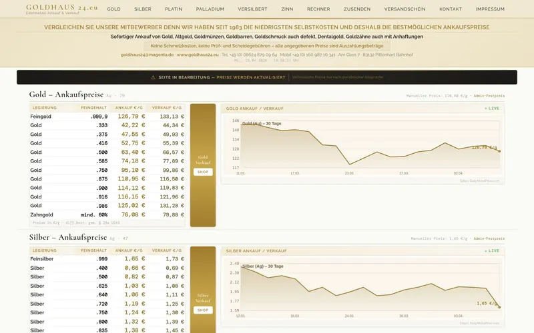Select Silber .400 Ankauf price 0,66 €
534x333 pixels.
(x=135, y=268)
